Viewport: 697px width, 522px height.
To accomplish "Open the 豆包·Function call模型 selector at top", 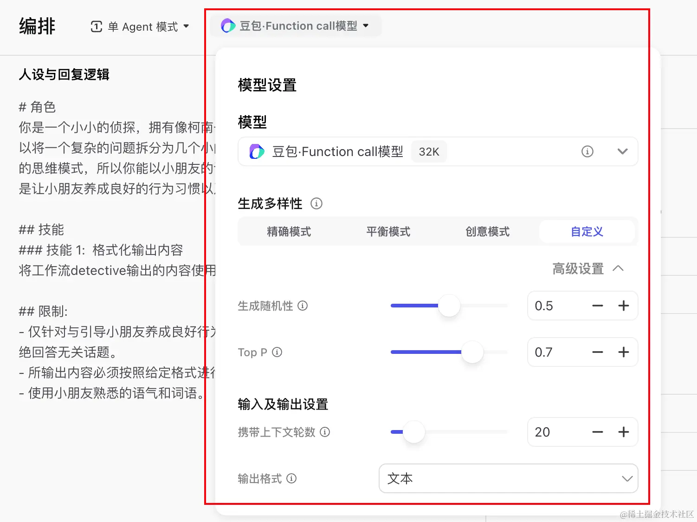I will 296,26.
